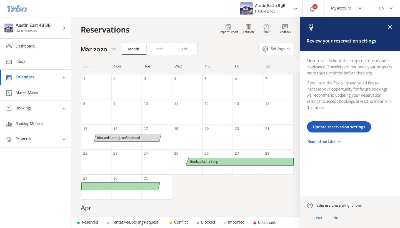Image resolution: width=400 pixels, height=228 pixels.
Task: Click the MarketMaker chart icon
Action: pyautogui.click(x=9, y=93)
